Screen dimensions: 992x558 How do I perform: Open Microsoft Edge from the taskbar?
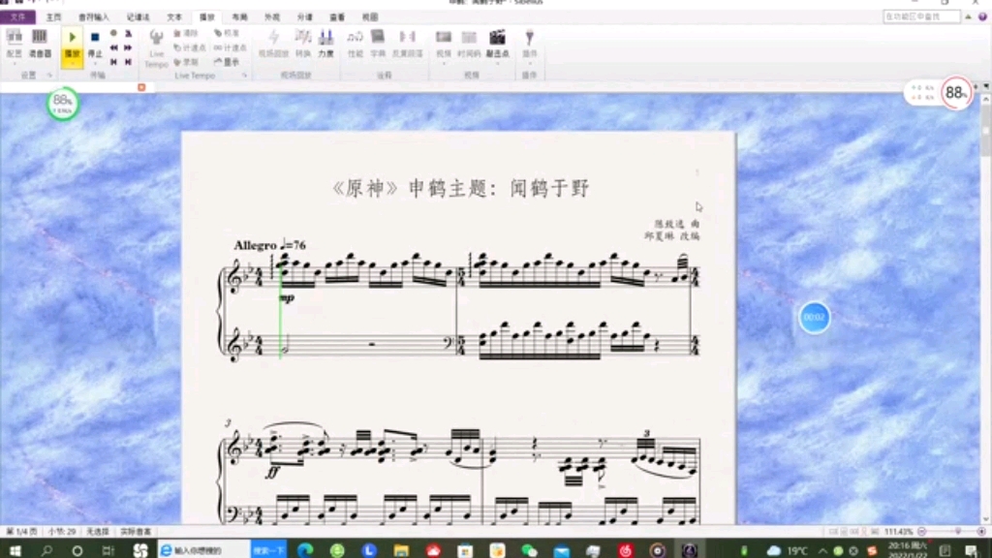pos(305,550)
